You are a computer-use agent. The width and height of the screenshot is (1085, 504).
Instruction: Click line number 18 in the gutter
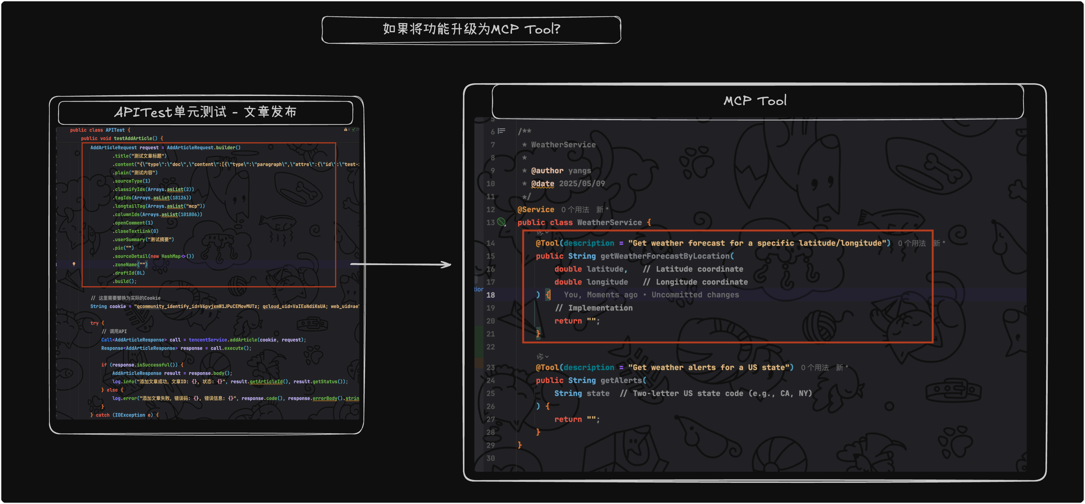tap(490, 295)
